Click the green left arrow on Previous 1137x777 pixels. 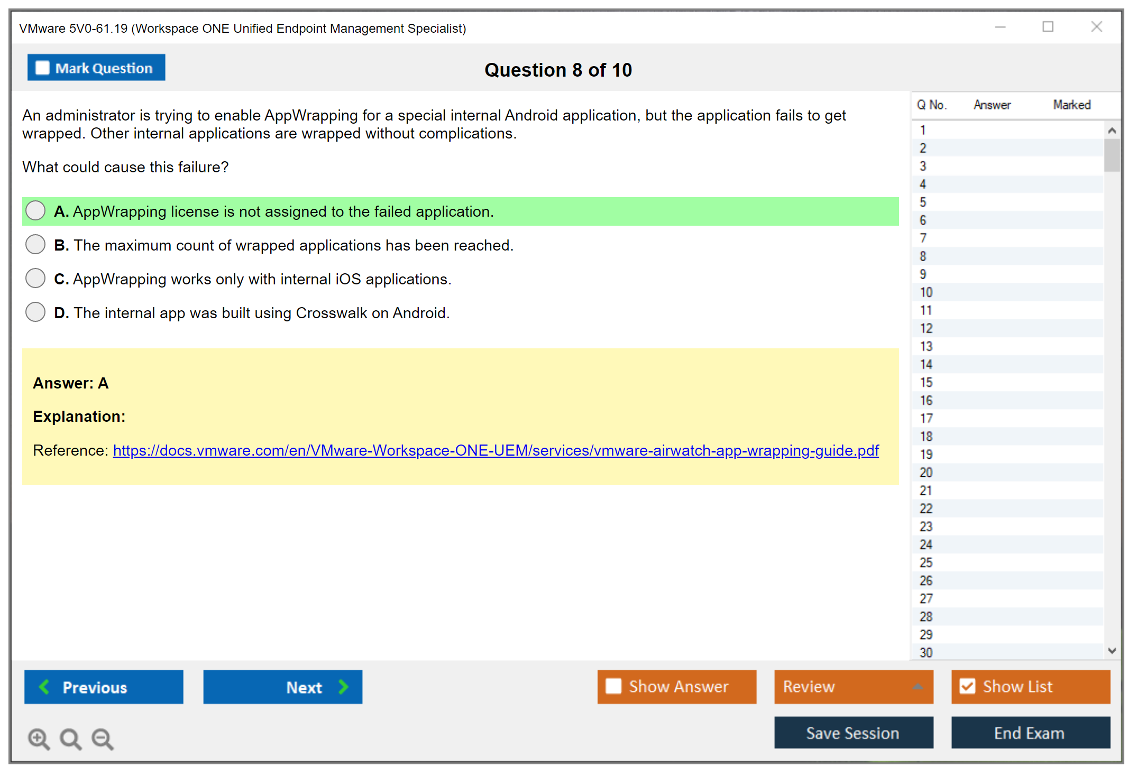44,687
